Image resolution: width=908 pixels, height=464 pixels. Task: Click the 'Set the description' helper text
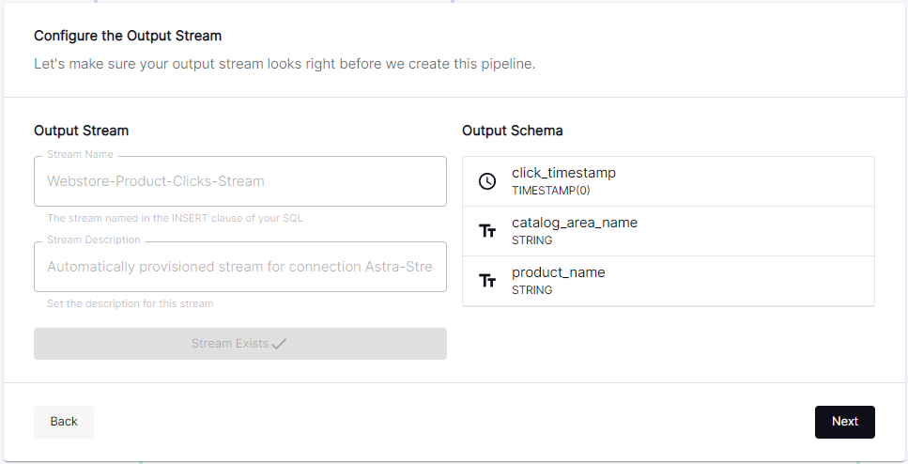(x=130, y=303)
